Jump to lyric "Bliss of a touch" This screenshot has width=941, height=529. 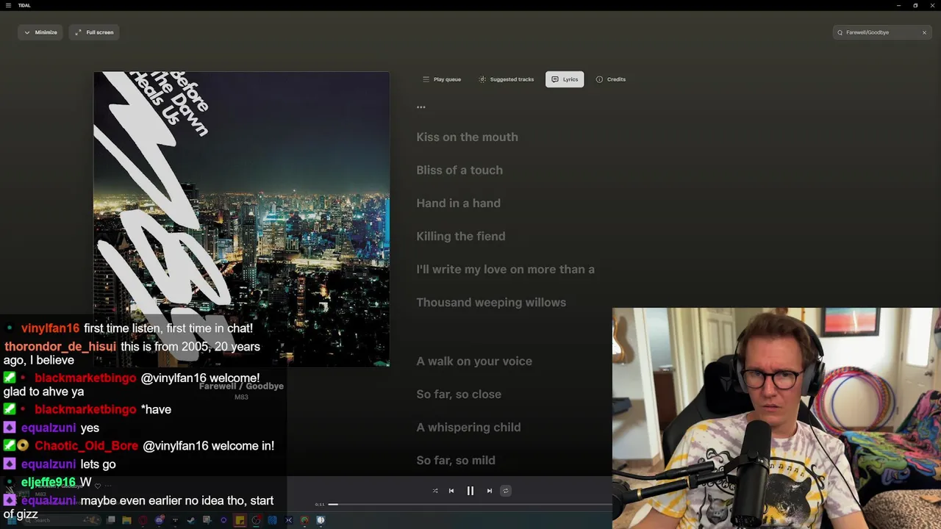click(x=459, y=170)
